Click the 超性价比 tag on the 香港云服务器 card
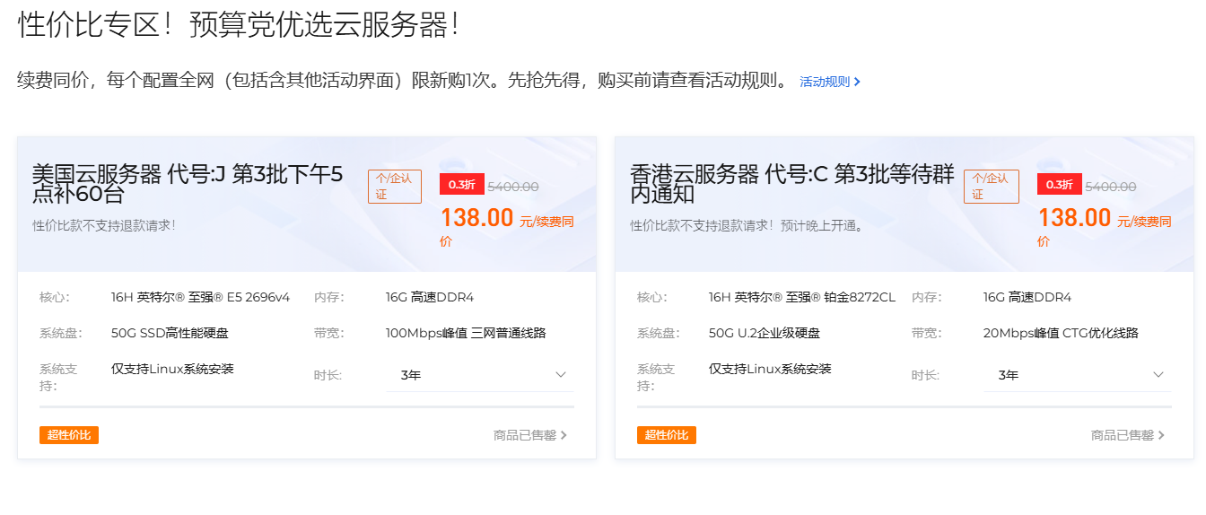 pos(667,435)
